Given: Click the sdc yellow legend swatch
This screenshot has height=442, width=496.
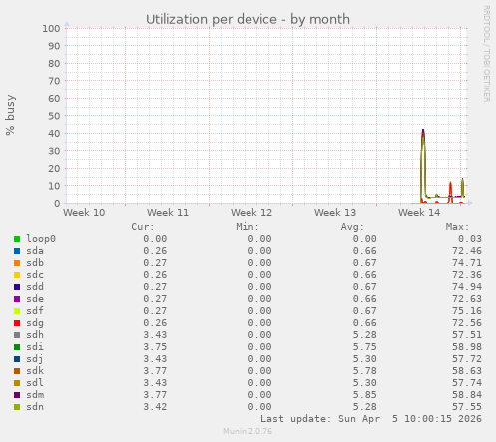Looking at the screenshot, I should tap(17, 275).
